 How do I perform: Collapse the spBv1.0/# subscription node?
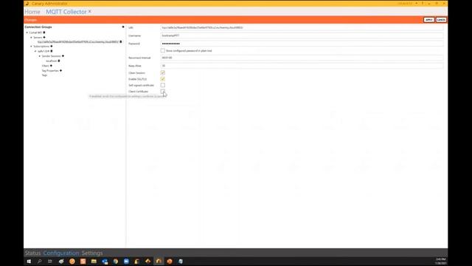click(35, 51)
